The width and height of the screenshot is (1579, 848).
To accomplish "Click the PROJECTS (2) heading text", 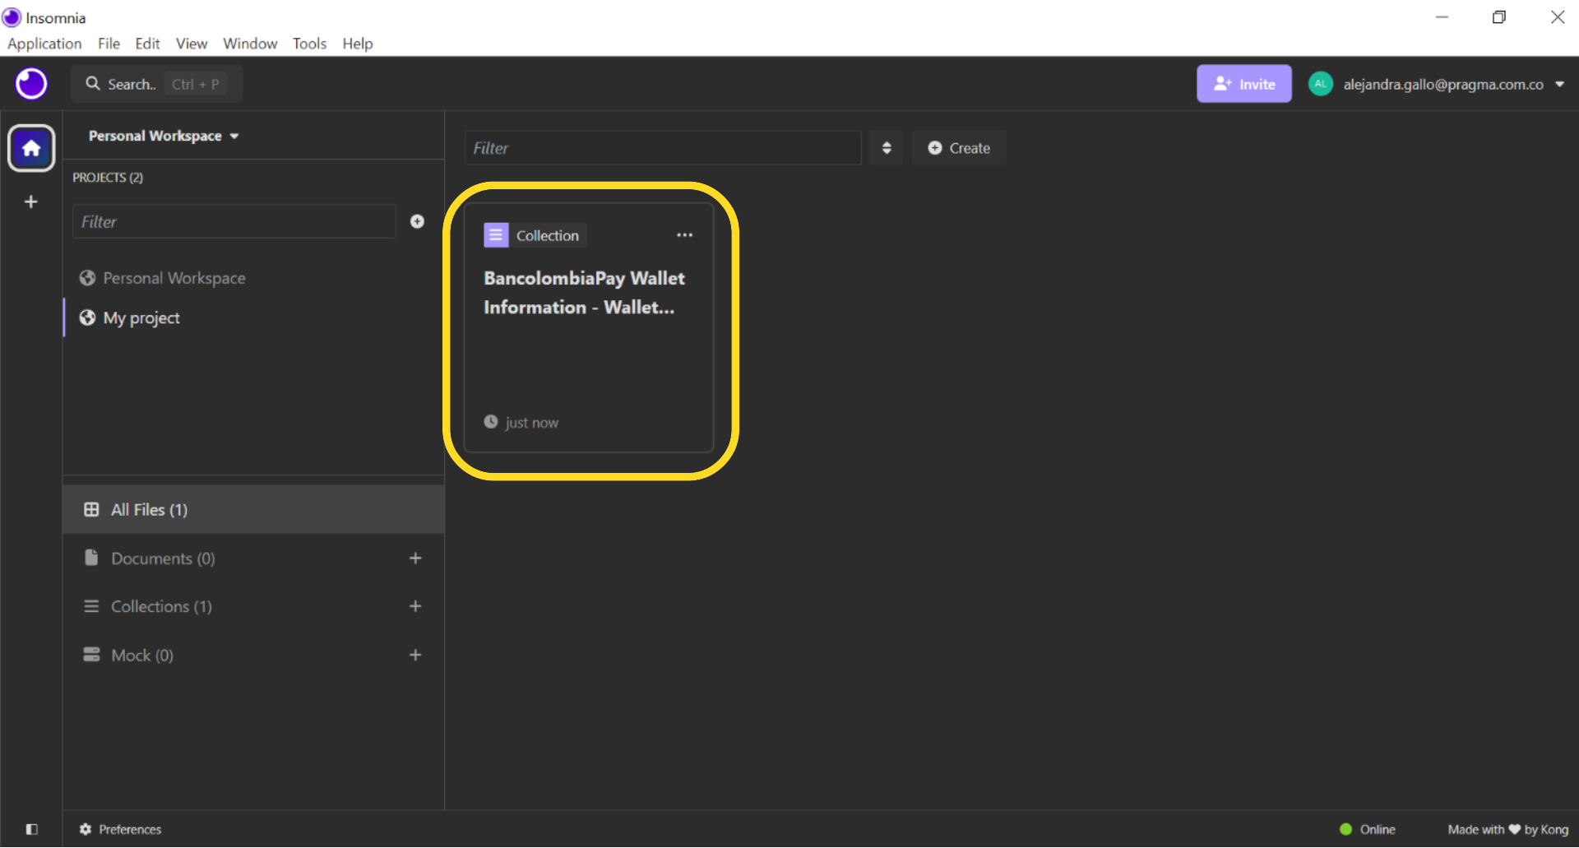I will (x=108, y=178).
